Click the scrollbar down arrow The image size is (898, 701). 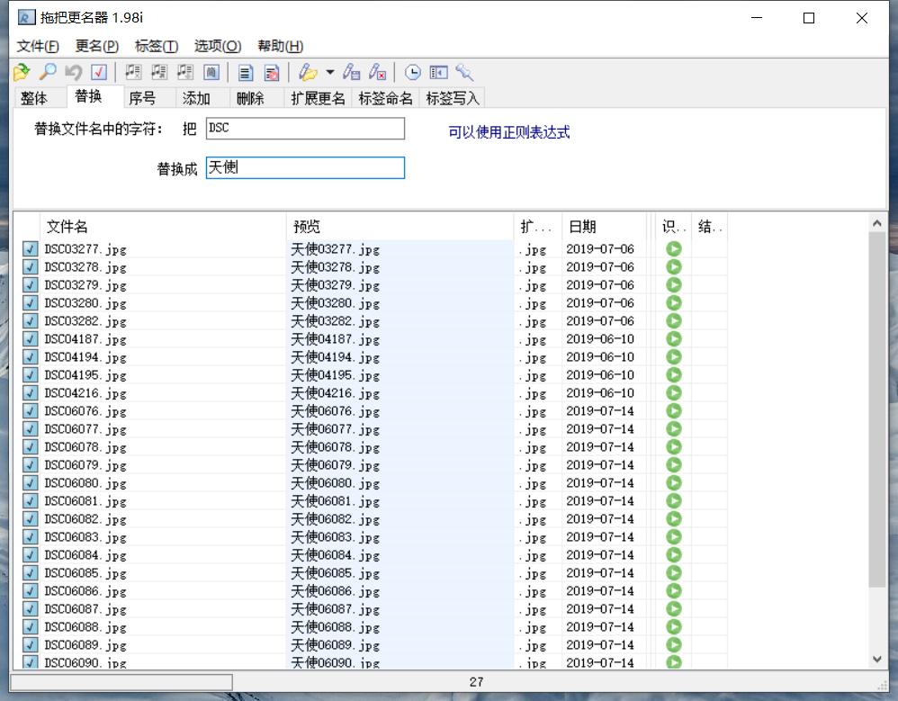coord(878,658)
